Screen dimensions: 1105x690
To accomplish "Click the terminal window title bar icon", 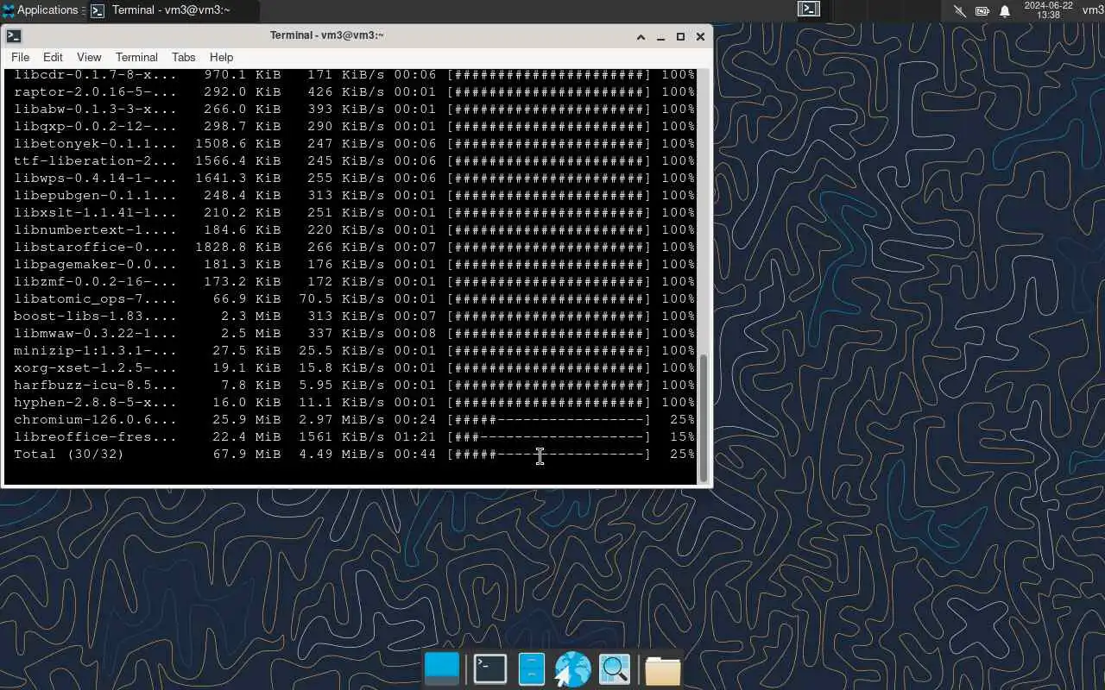I will pyautogui.click(x=14, y=36).
